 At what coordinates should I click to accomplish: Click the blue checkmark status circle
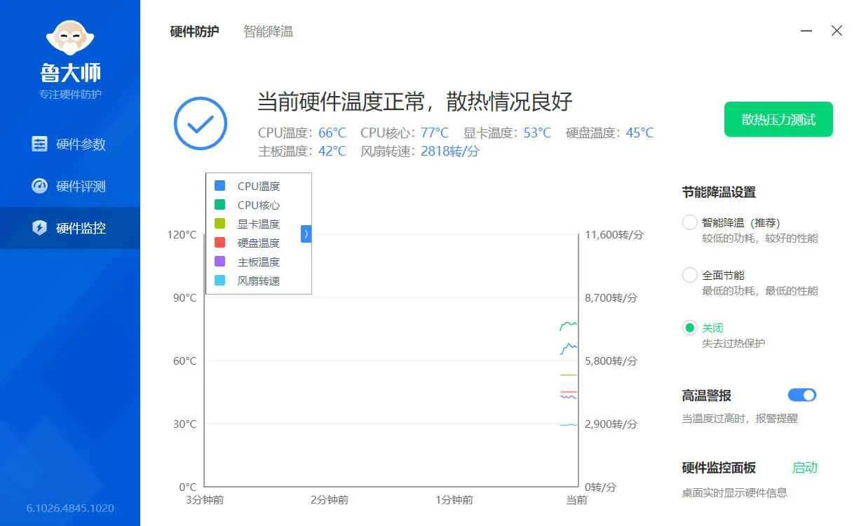point(201,123)
